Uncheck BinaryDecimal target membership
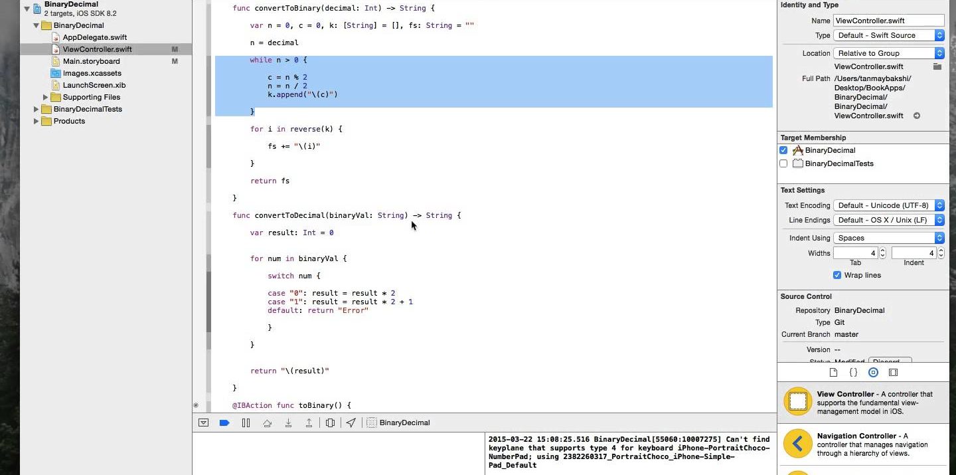This screenshot has height=475, width=956. click(784, 151)
